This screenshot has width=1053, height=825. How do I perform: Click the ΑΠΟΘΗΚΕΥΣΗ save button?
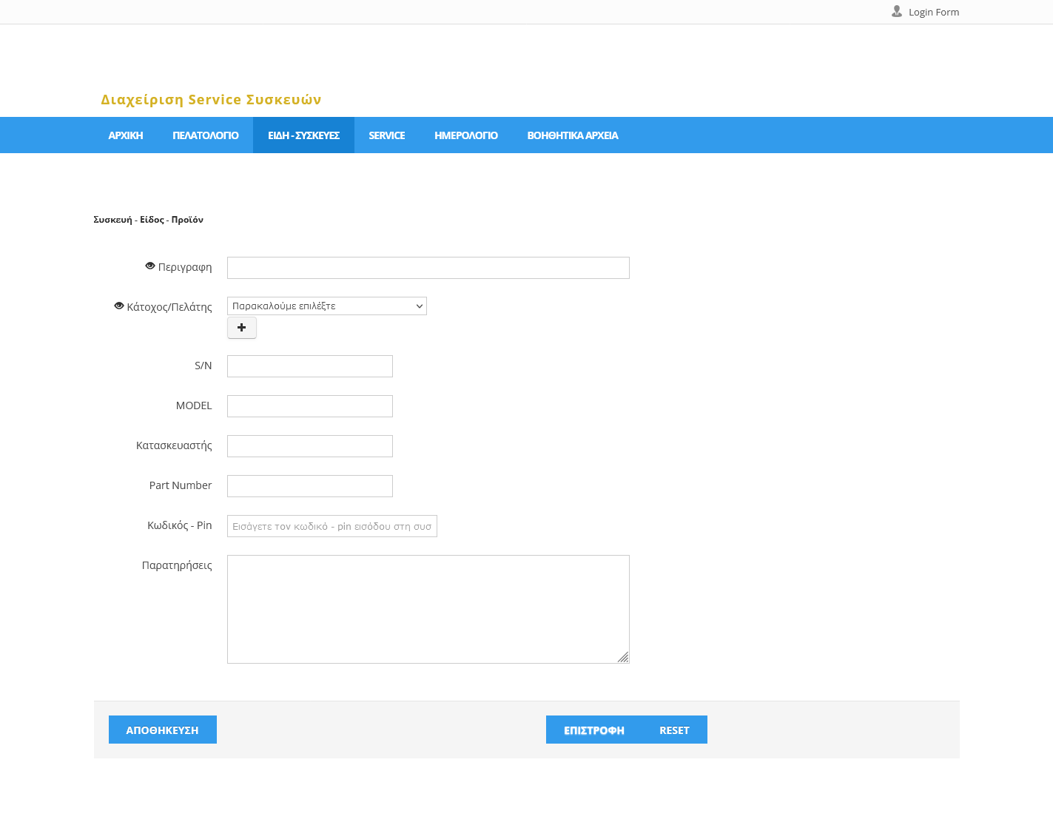coord(162,730)
